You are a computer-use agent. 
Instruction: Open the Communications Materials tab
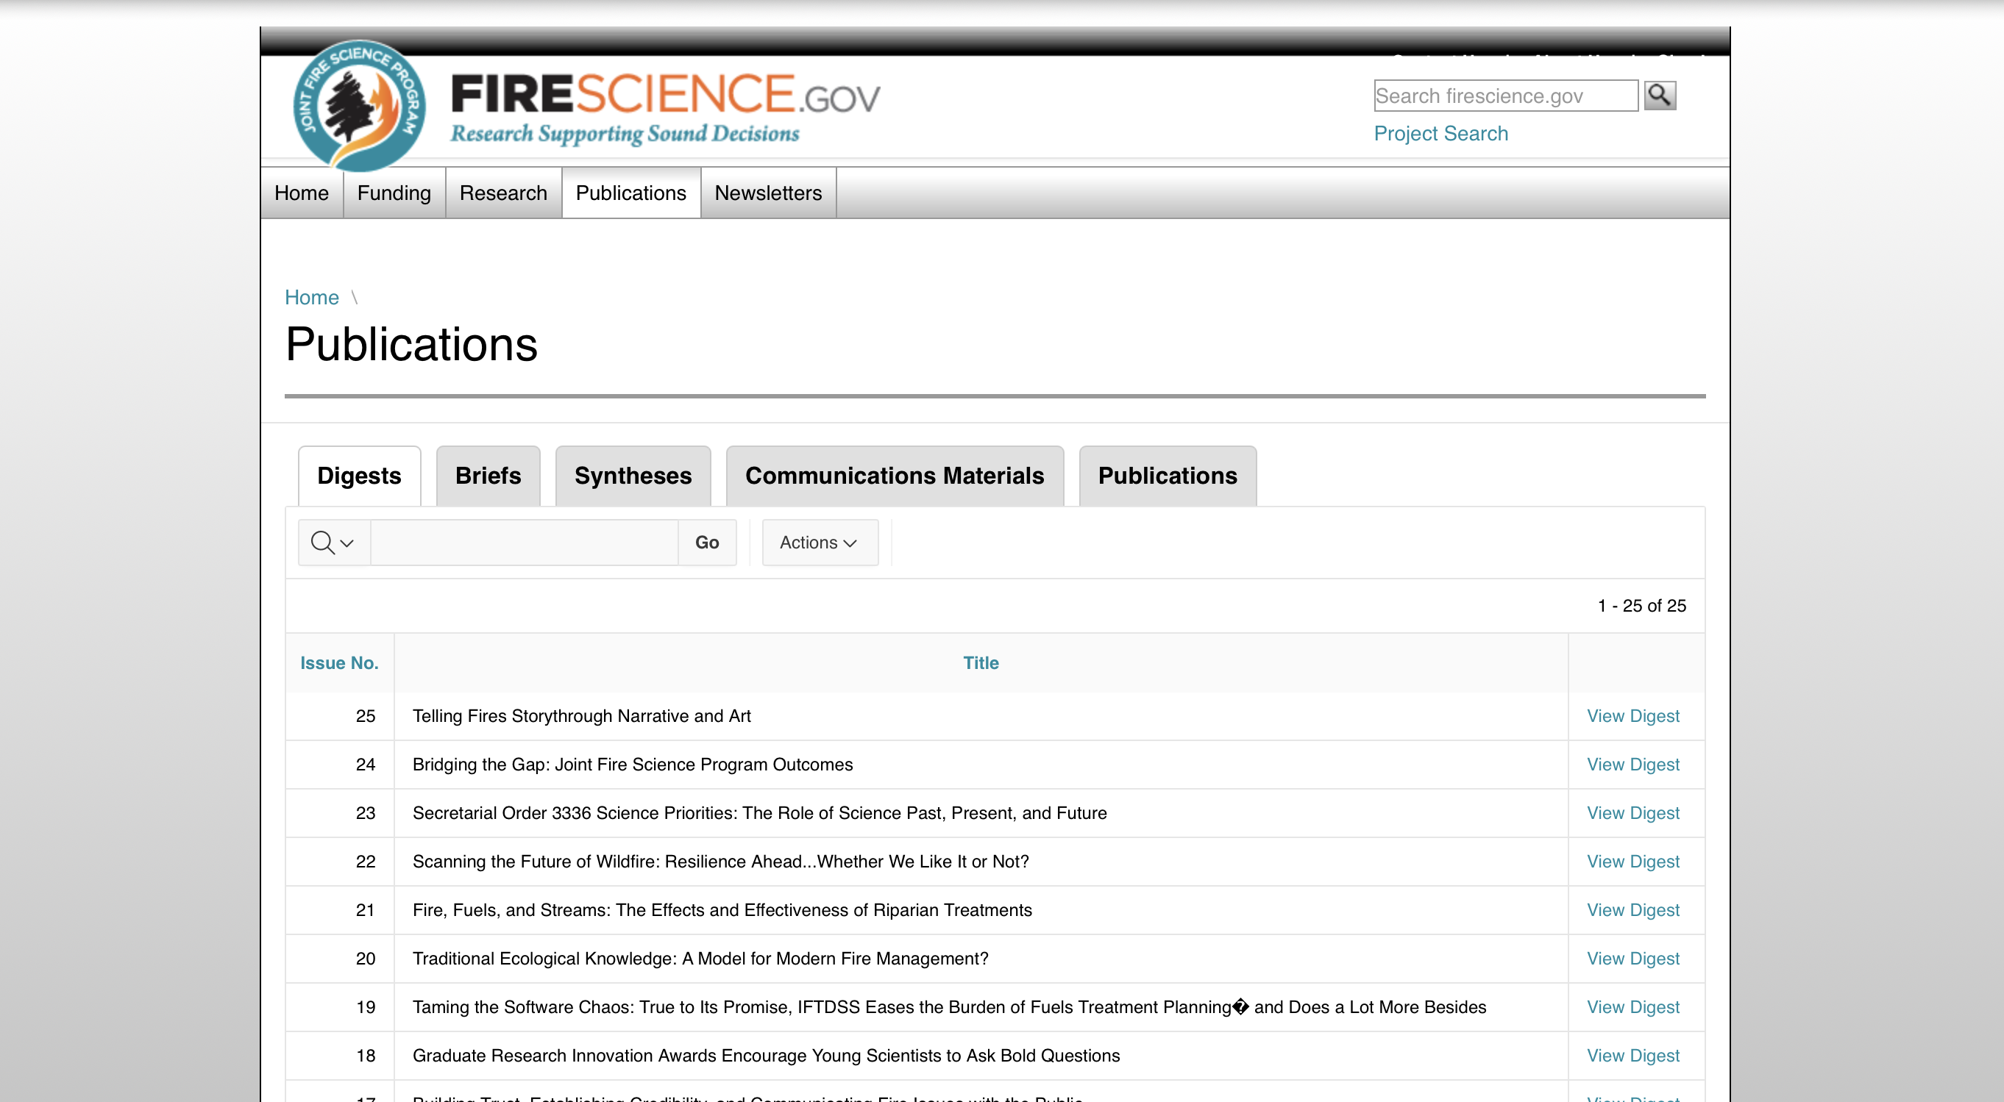pyautogui.click(x=894, y=476)
